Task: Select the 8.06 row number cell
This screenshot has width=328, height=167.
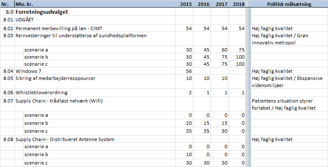Action: [7, 92]
